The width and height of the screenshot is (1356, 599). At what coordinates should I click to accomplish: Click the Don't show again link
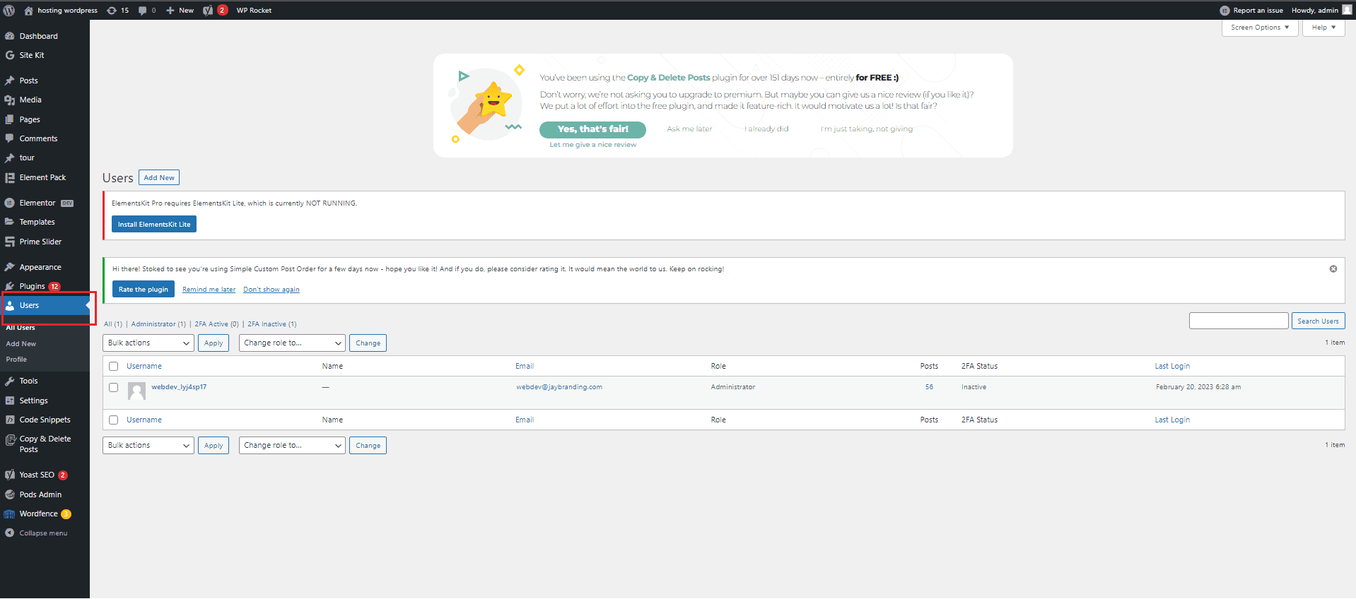271,290
